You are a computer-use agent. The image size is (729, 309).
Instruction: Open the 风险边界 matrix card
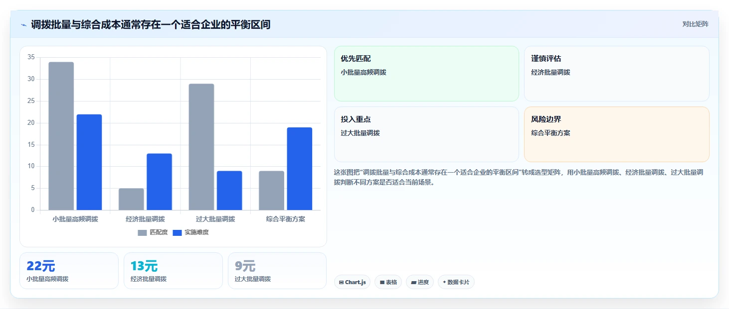click(x=617, y=134)
